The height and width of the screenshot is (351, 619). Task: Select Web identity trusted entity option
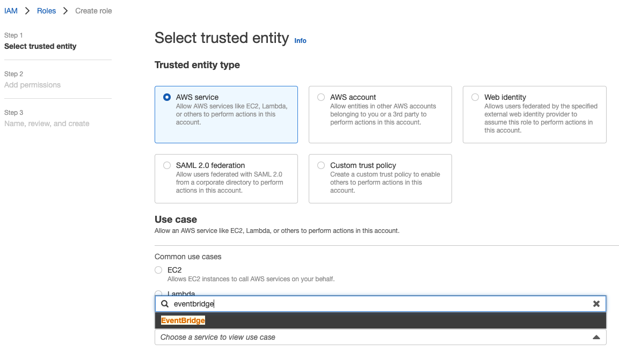tap(475, 97)
